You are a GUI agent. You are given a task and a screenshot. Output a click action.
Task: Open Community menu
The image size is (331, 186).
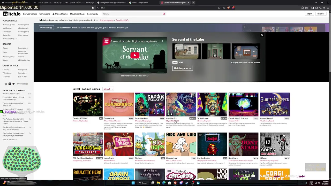pyautogui.click(x=92, y=14)
